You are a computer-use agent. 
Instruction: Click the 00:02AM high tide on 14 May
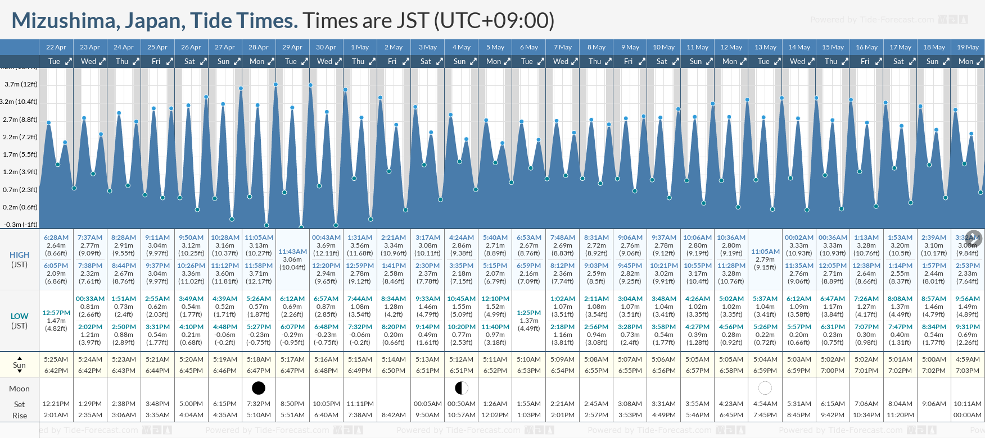tap(799, 238)
